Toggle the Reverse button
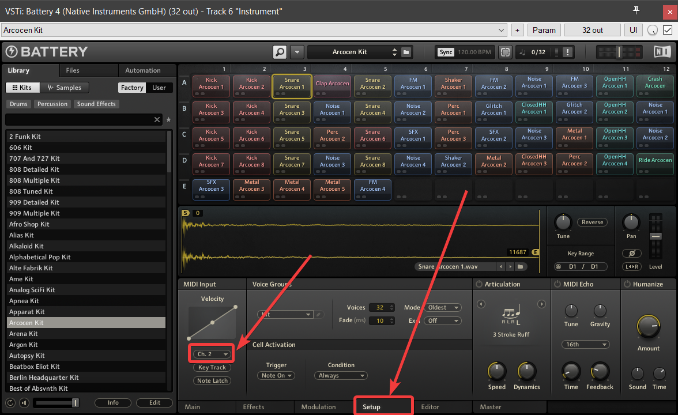The image size is (678, 415). point(592,222)
